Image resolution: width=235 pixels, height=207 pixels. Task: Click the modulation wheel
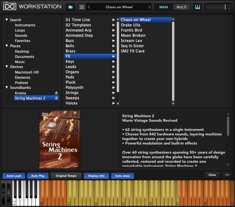[x=9, y=194]
